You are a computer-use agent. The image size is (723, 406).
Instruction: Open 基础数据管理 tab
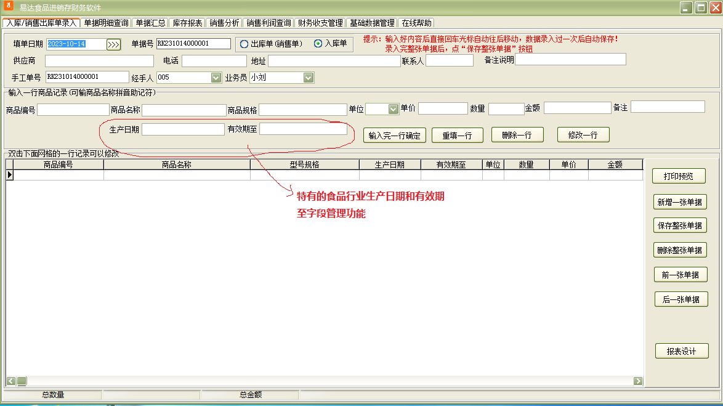click(x=371, y=23)
